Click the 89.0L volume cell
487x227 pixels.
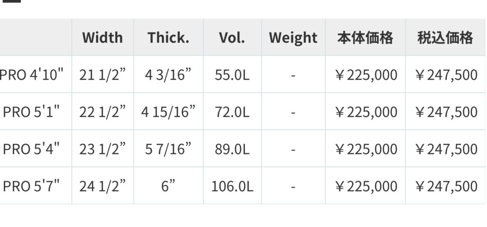pyautogui.click(x=232, y=149)
